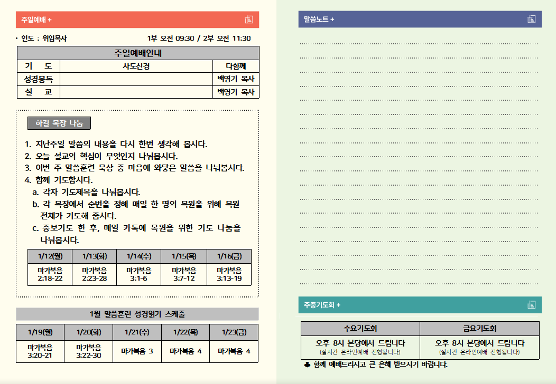Expand the 주일예배 + section header
The height and width of the screenshot is (384, 556).
36,20
